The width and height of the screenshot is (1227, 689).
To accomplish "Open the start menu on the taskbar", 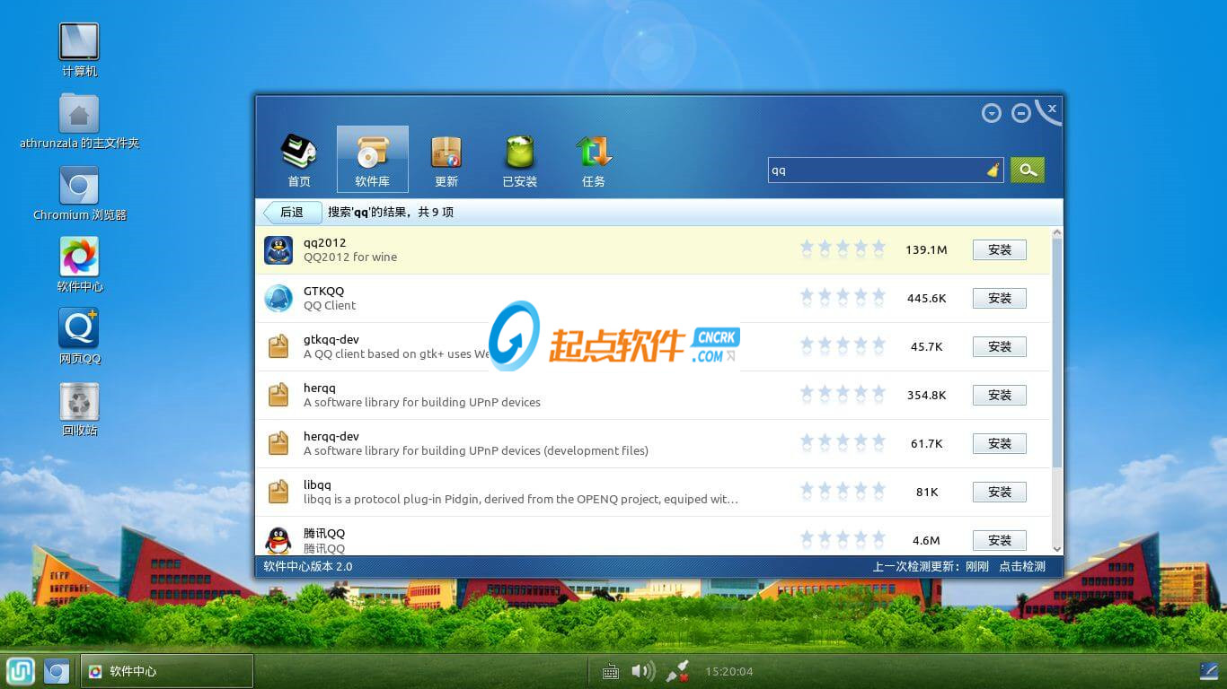I will tap(21, 671).
